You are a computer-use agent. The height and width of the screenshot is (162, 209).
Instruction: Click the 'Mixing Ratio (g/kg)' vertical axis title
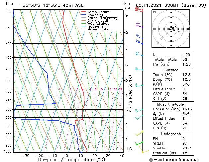point(130,94)
